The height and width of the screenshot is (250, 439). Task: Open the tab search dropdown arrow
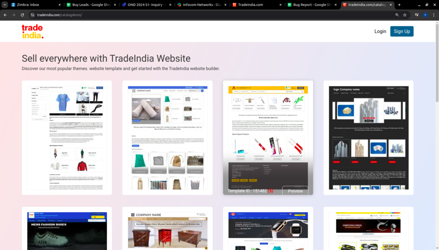[5, 5]
